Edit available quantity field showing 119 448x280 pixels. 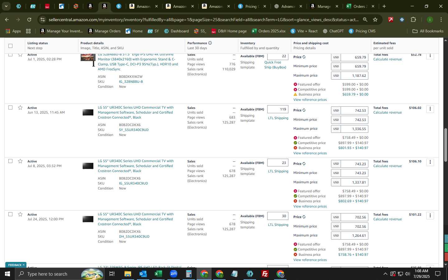point(278,109)
